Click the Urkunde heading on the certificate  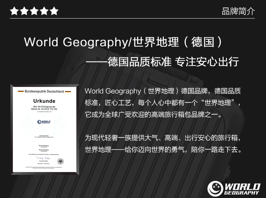coord(44,101)
